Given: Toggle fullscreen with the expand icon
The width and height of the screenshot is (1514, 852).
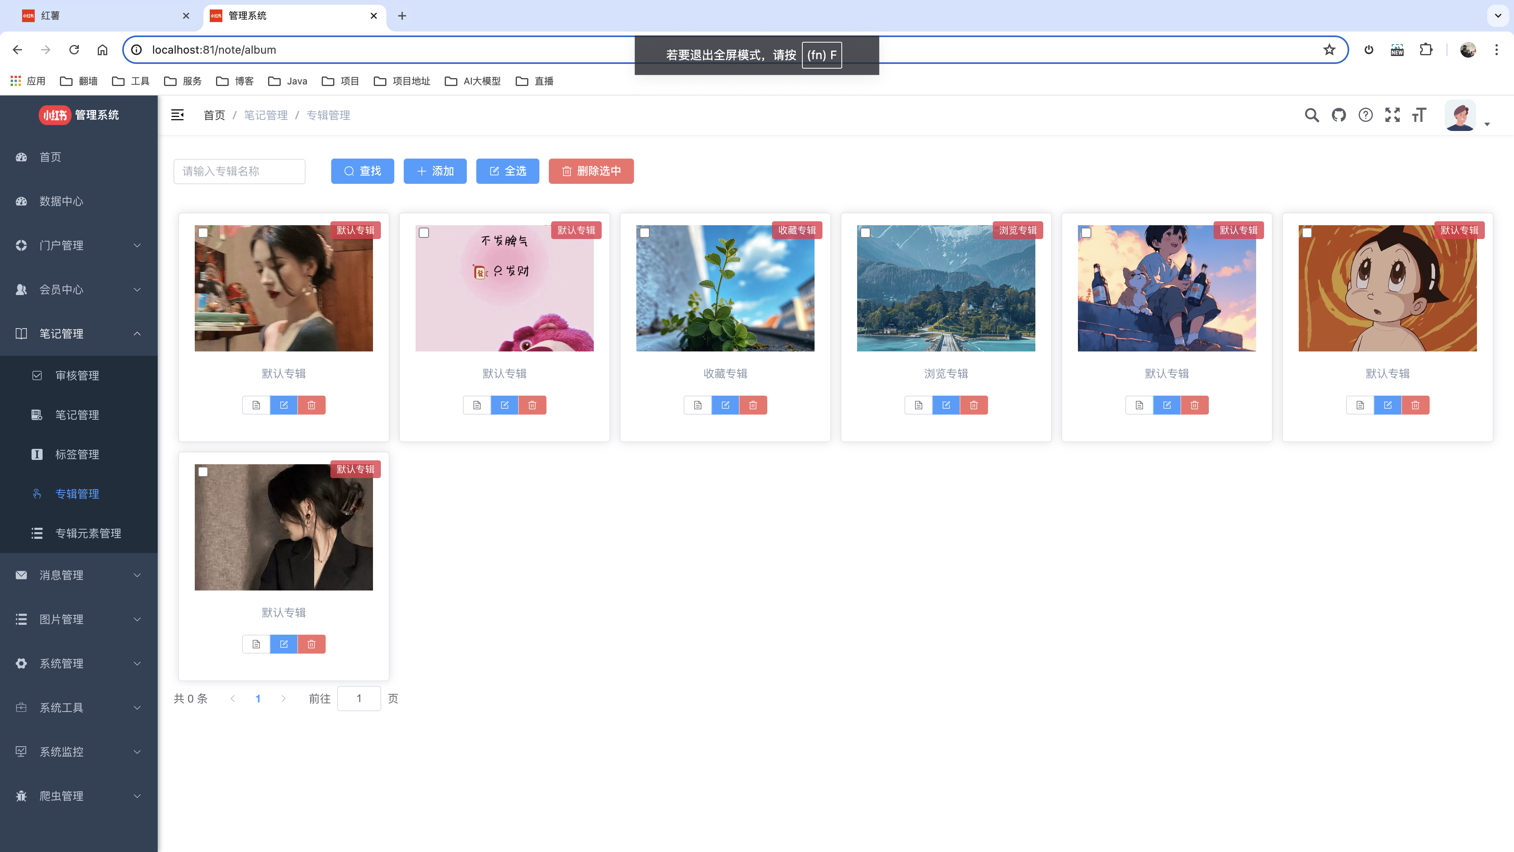Looking at the screenshot, I should click(x=1392, y=115).
